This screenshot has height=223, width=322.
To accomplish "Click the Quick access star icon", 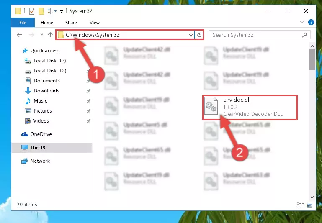I will pos(25,51).
